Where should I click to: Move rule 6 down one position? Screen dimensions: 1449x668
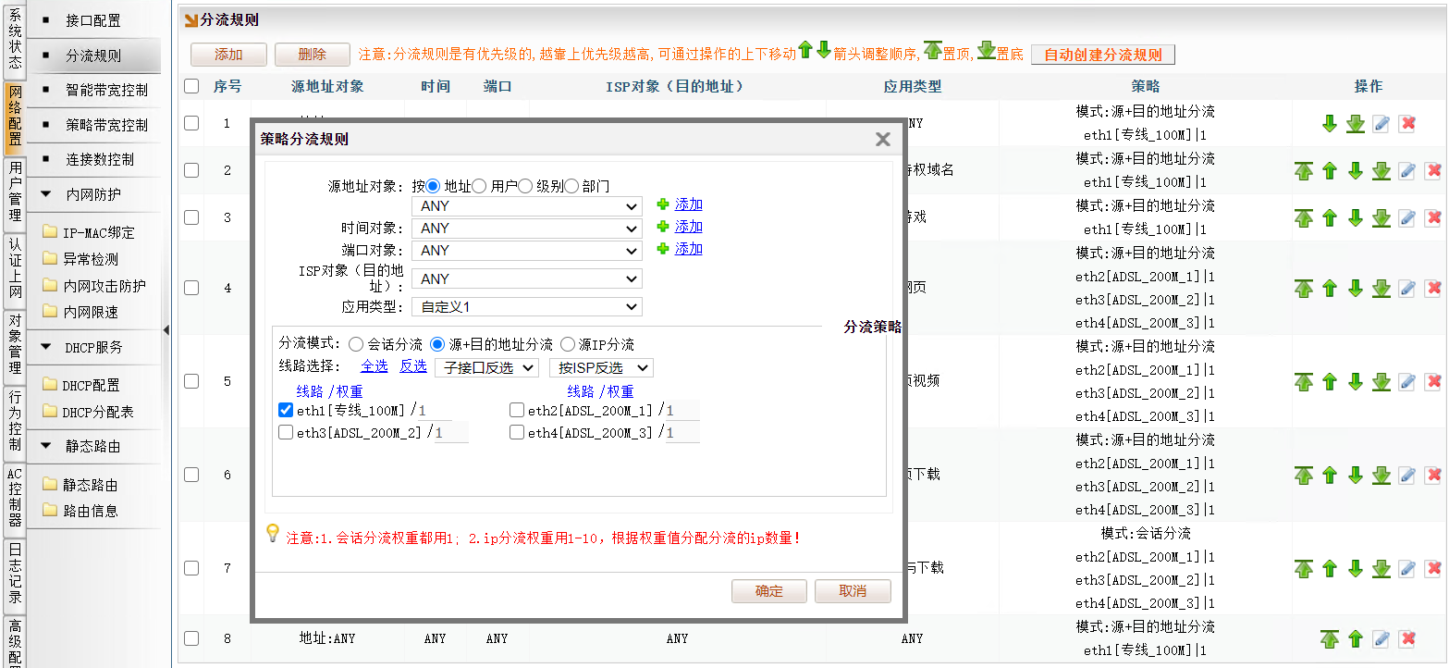click(x=1355, y=475)
